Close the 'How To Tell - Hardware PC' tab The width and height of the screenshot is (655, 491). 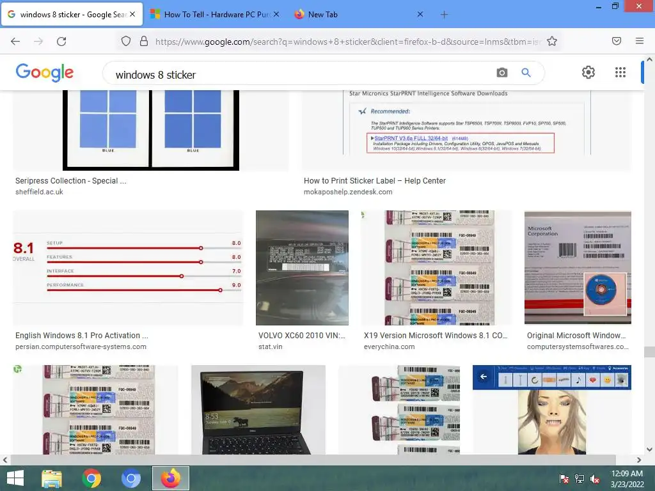[276, 14]
